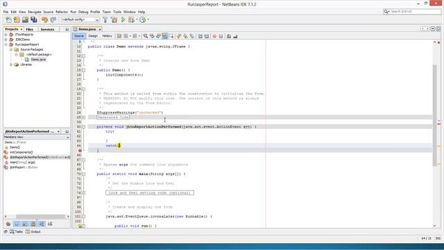Click the New File toolbar icon
The image size is (444, 250).
9,19
